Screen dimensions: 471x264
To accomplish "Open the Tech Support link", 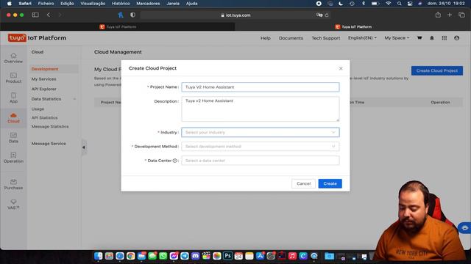I will (325, 38).
